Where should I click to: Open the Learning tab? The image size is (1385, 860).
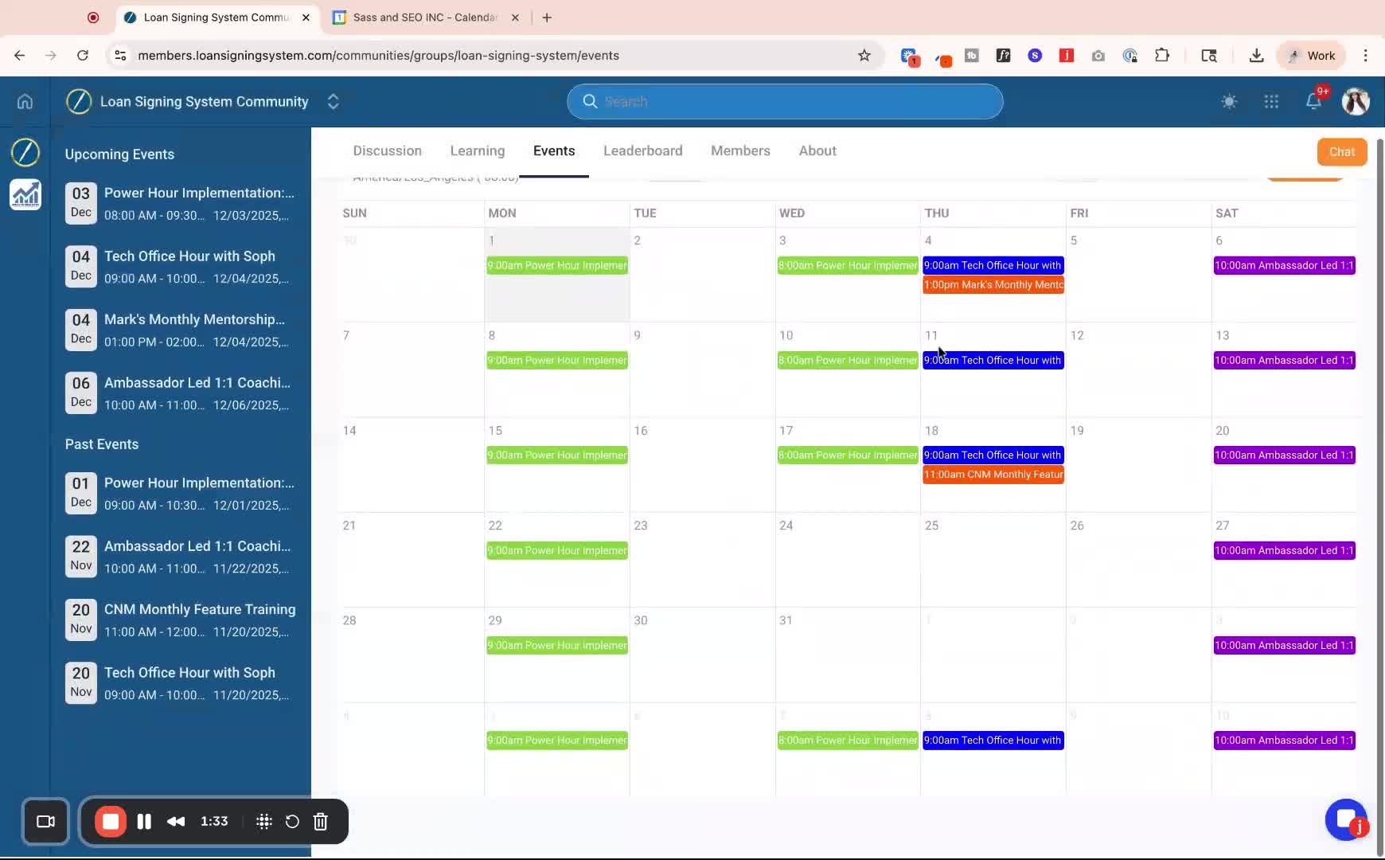[478, 150]
